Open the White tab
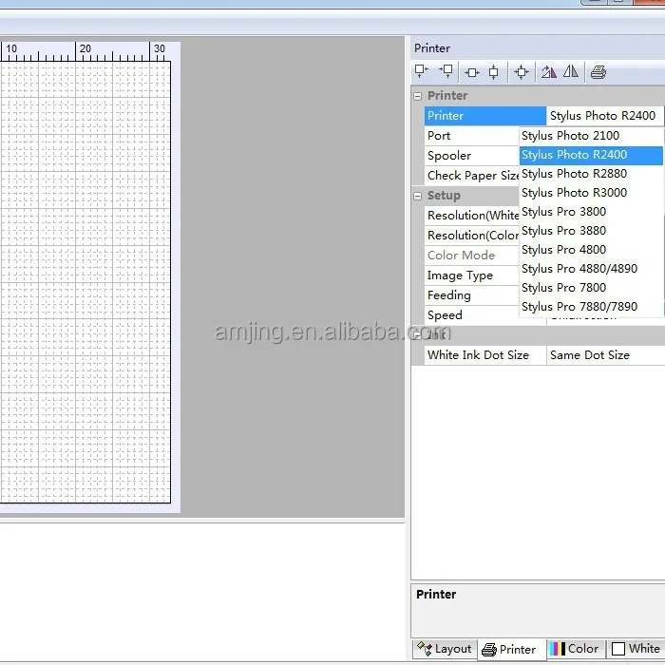The height and width of the screenshot is (665, 665). point(636,649)
